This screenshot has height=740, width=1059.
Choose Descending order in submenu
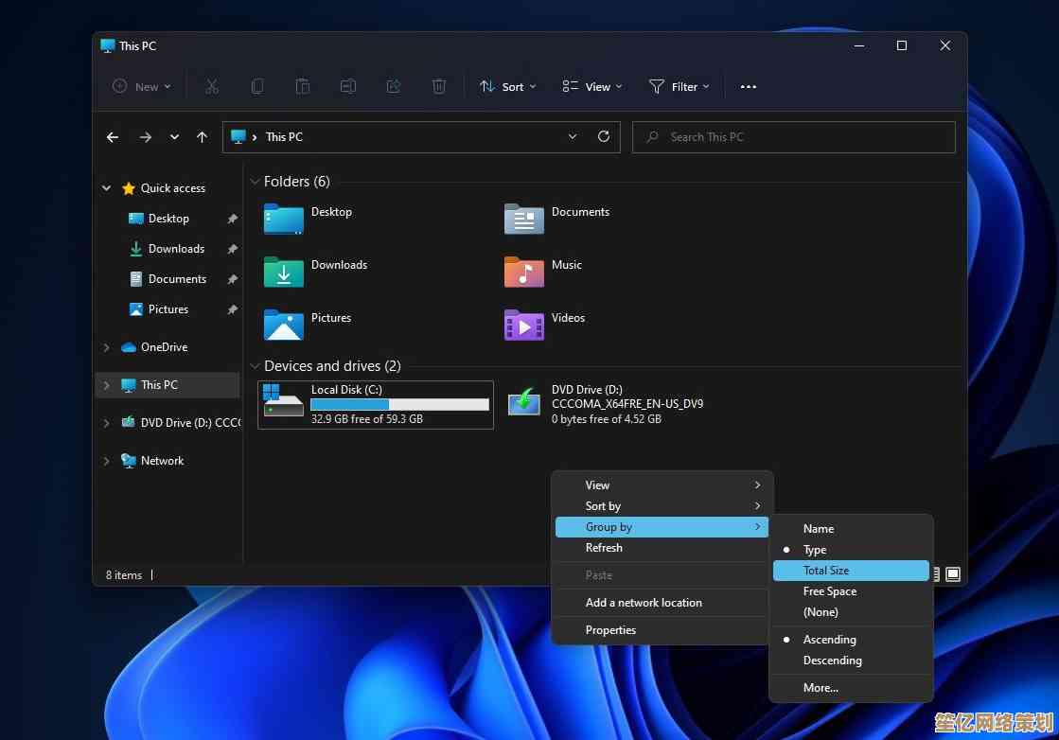[x=832, y=661]
